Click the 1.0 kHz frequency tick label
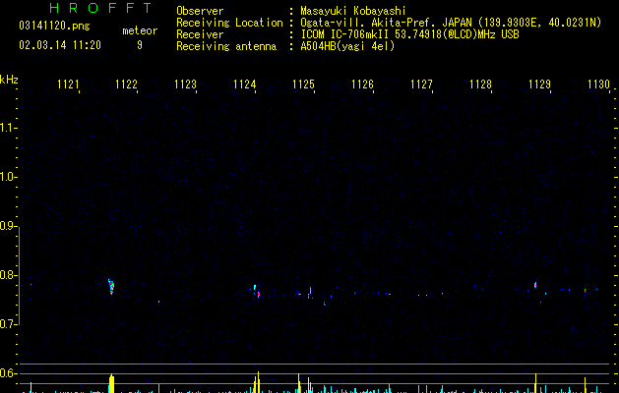 7,177
